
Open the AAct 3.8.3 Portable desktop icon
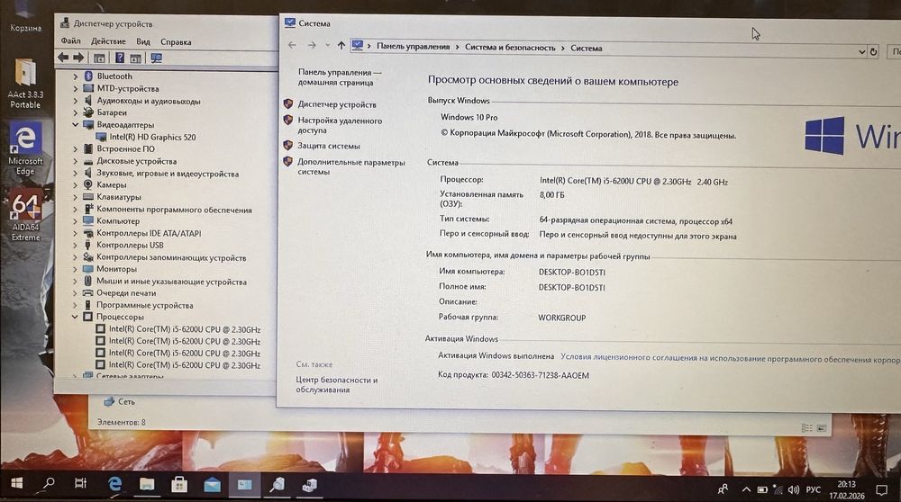tap(25, 83)
